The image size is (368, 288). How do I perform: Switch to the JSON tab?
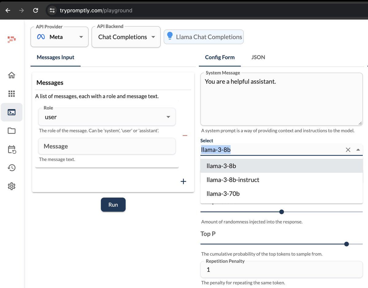[x=258, y=57]
